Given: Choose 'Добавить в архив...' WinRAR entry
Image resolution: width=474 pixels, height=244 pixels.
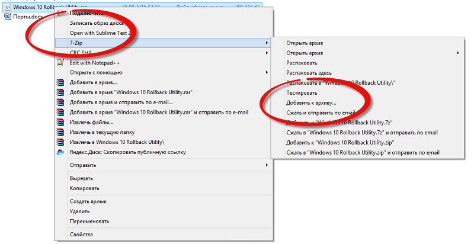Looking at the screenshot, I should point(94,82).
